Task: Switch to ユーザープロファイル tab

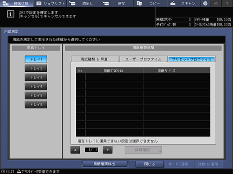Action: (x=143, y=59)
